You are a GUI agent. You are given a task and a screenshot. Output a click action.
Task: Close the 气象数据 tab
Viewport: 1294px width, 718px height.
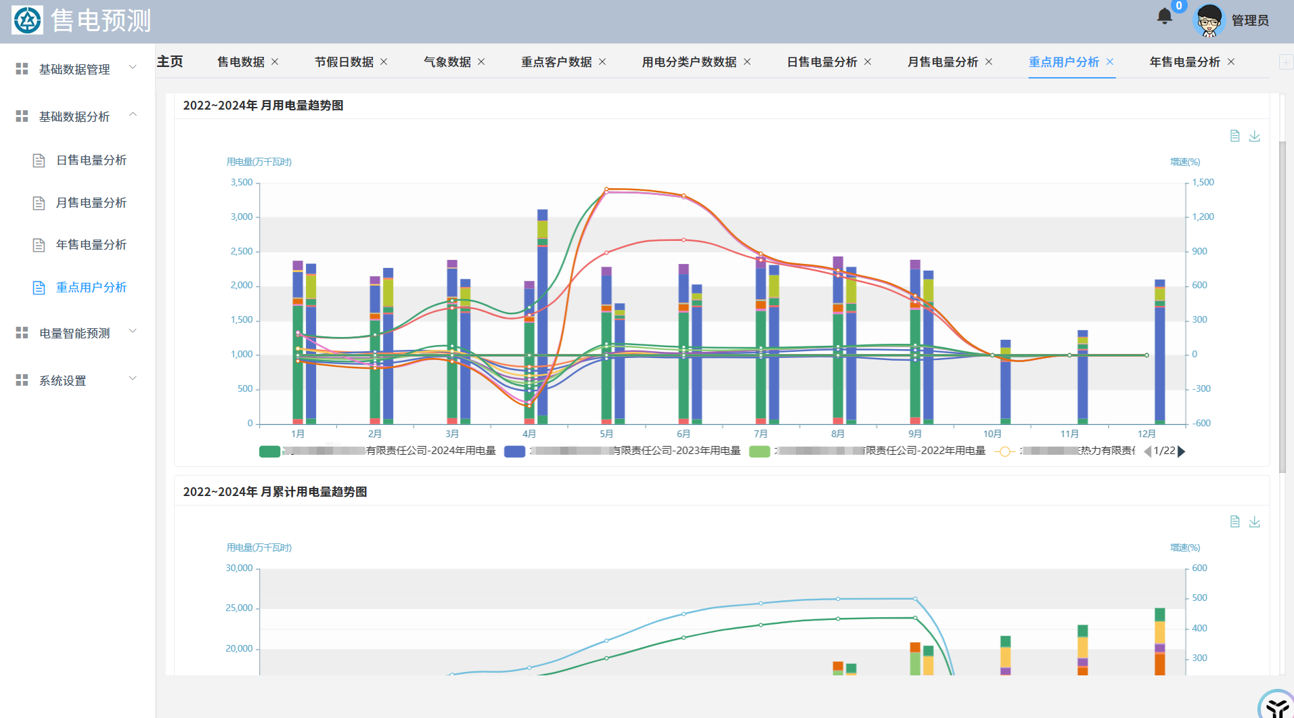[481, 62]
